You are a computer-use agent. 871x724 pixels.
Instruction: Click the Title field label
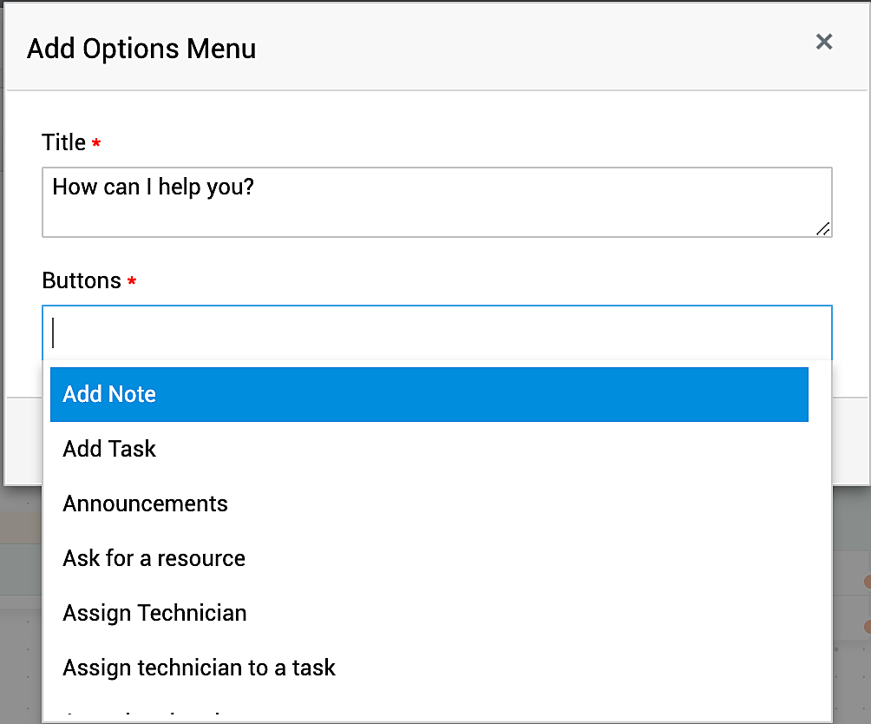point(64,142)
